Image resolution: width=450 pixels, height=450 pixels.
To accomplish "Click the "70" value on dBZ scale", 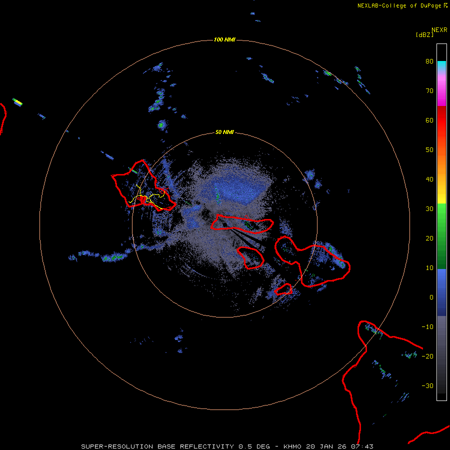I will point(429,91).
